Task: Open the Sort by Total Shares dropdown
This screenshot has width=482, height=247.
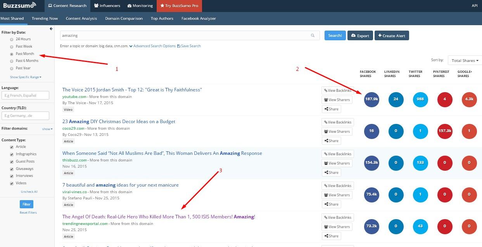Action: (x=465, y=60)
